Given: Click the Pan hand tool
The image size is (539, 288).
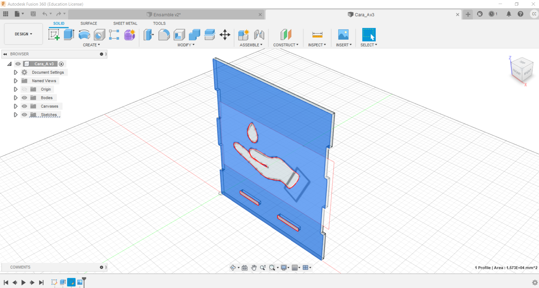Looking at the screenshot, I should click(x=254, y=267).
